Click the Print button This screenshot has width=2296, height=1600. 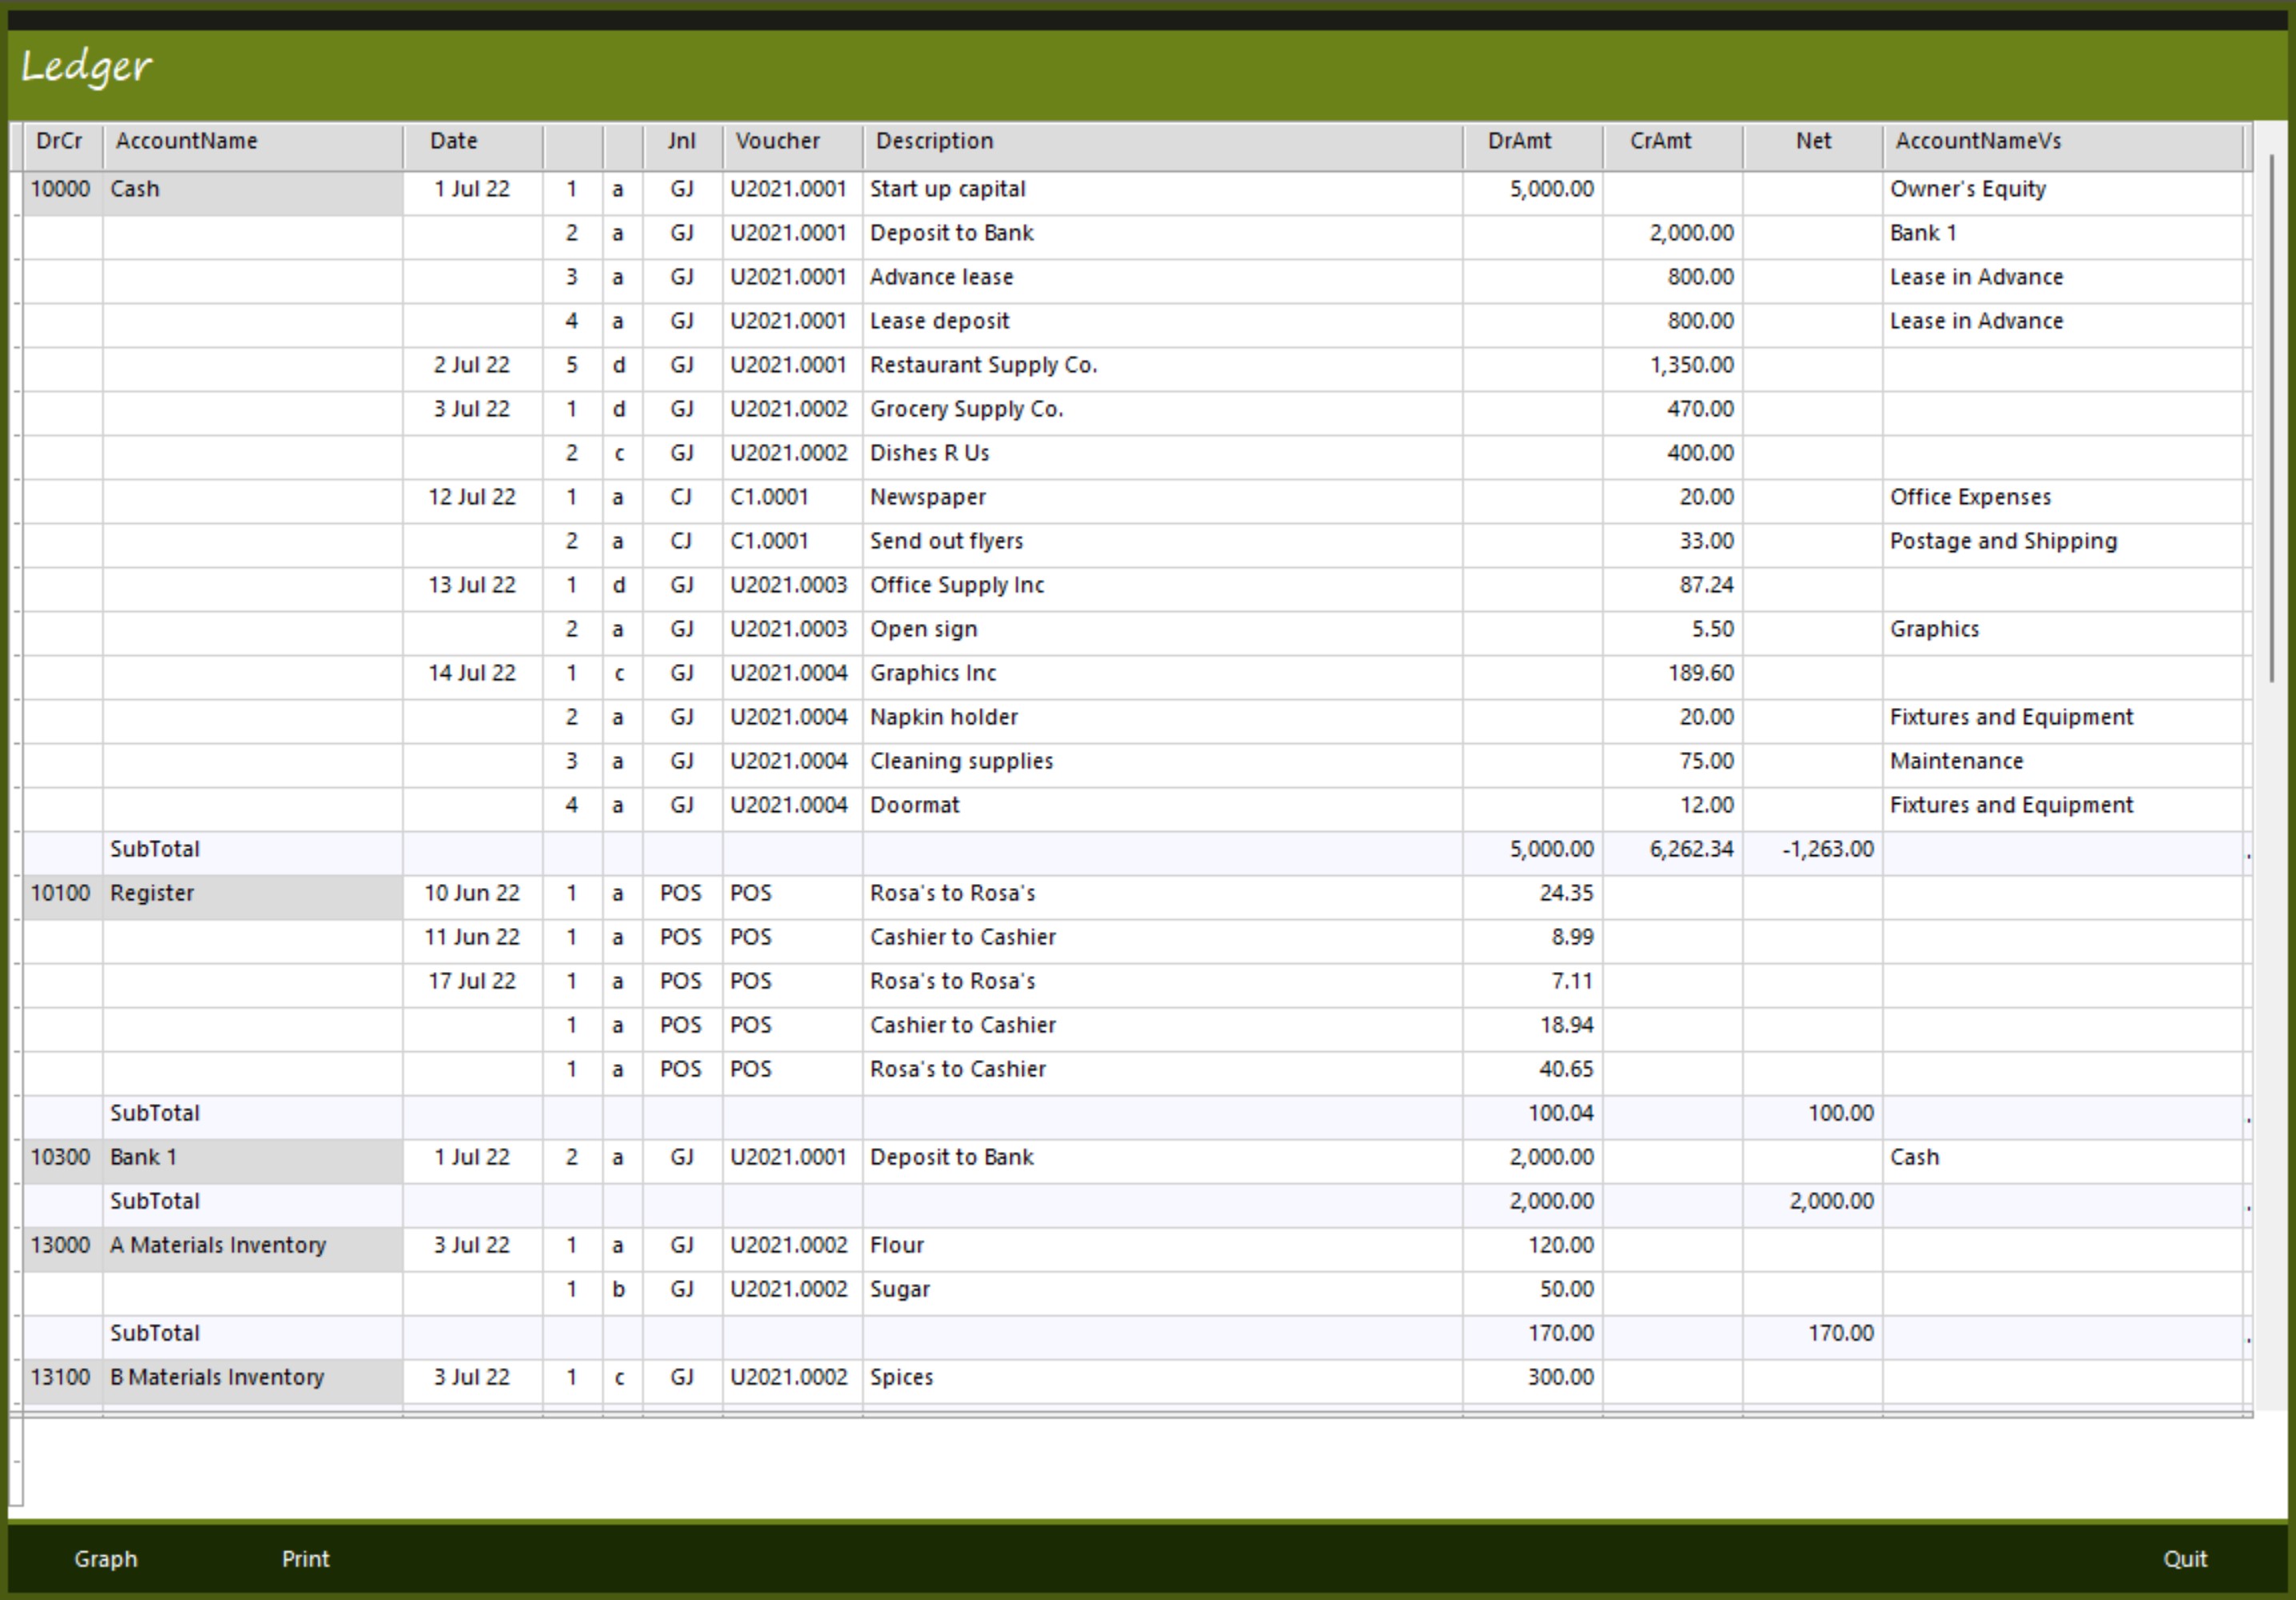pos(305,1559)
